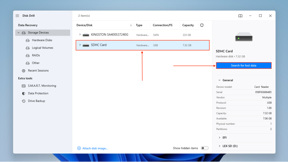Click the plus icon beside Attach disk image
The height and width of the screenshot is (162, 288).
pyautogui.click(x=79, y=148)
